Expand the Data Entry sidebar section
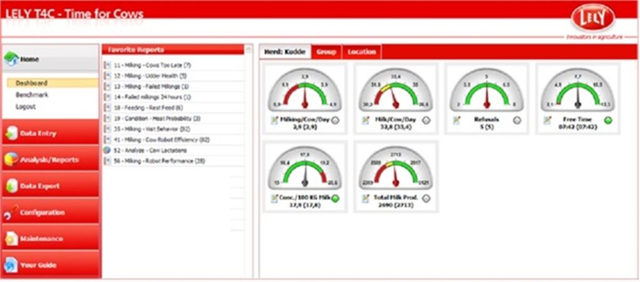This screenshot has height=282, width=640. point(50,133)
